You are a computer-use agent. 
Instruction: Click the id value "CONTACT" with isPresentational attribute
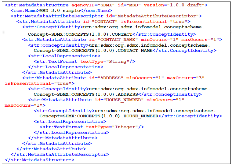click(105, 21)
